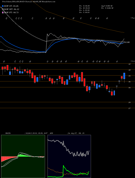Select the DOW ST: 35.26 label
135x178 pixels.
coord(11,6)
